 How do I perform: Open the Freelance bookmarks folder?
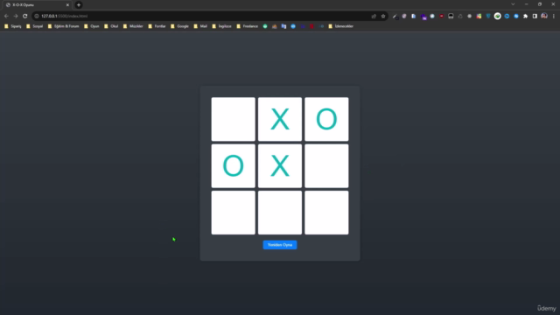click(247, 26)
